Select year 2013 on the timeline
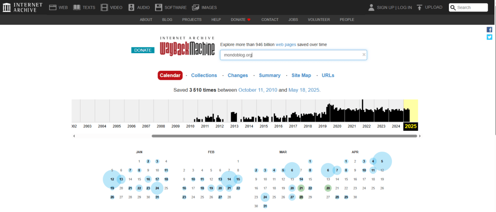496x212 pixels. pyautogui.click(x=234, y=126)
